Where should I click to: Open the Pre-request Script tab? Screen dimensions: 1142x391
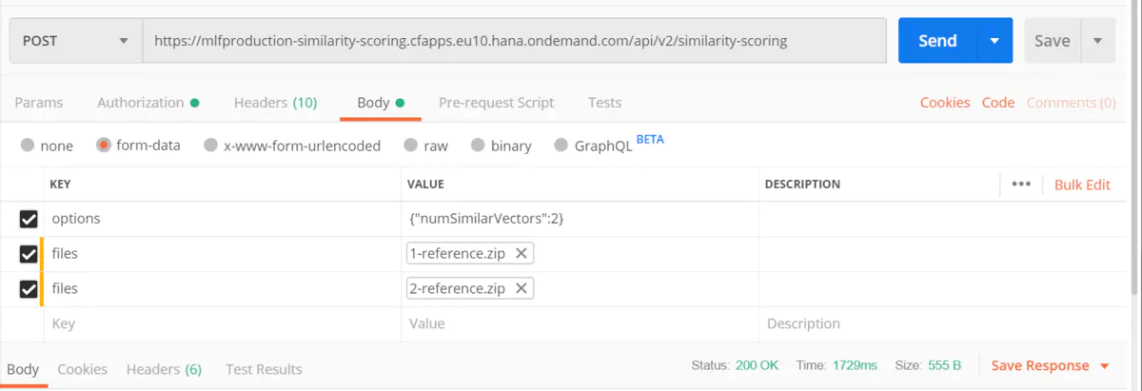pos(496,103)
